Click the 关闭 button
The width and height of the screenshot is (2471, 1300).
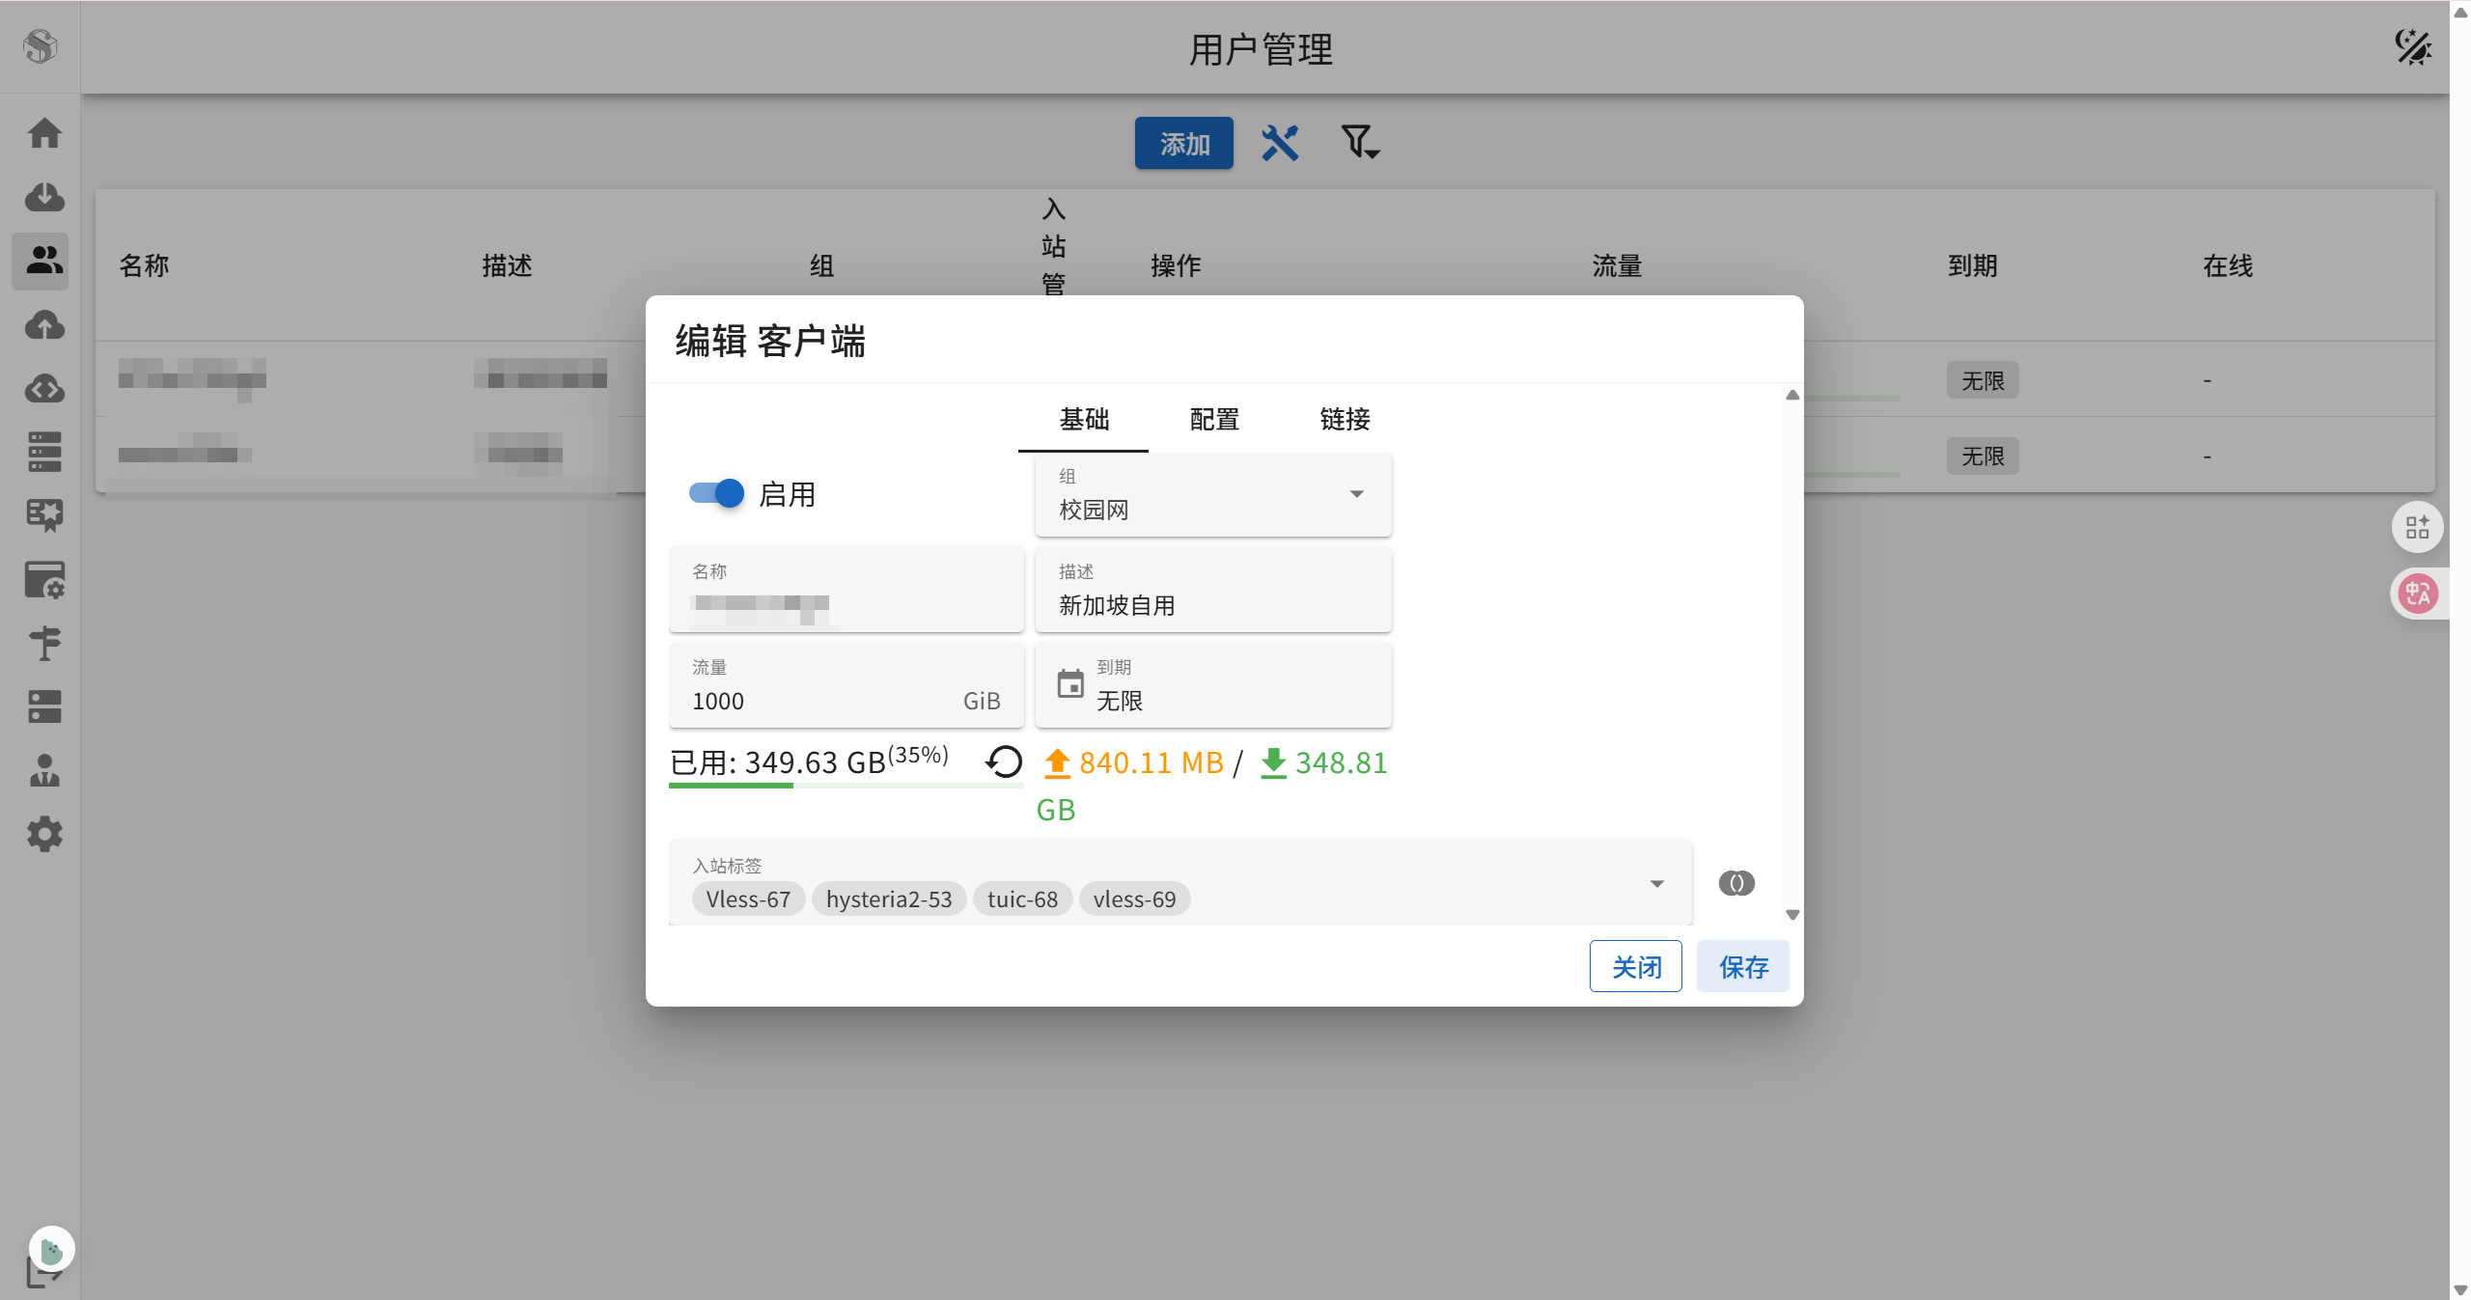1636,966
